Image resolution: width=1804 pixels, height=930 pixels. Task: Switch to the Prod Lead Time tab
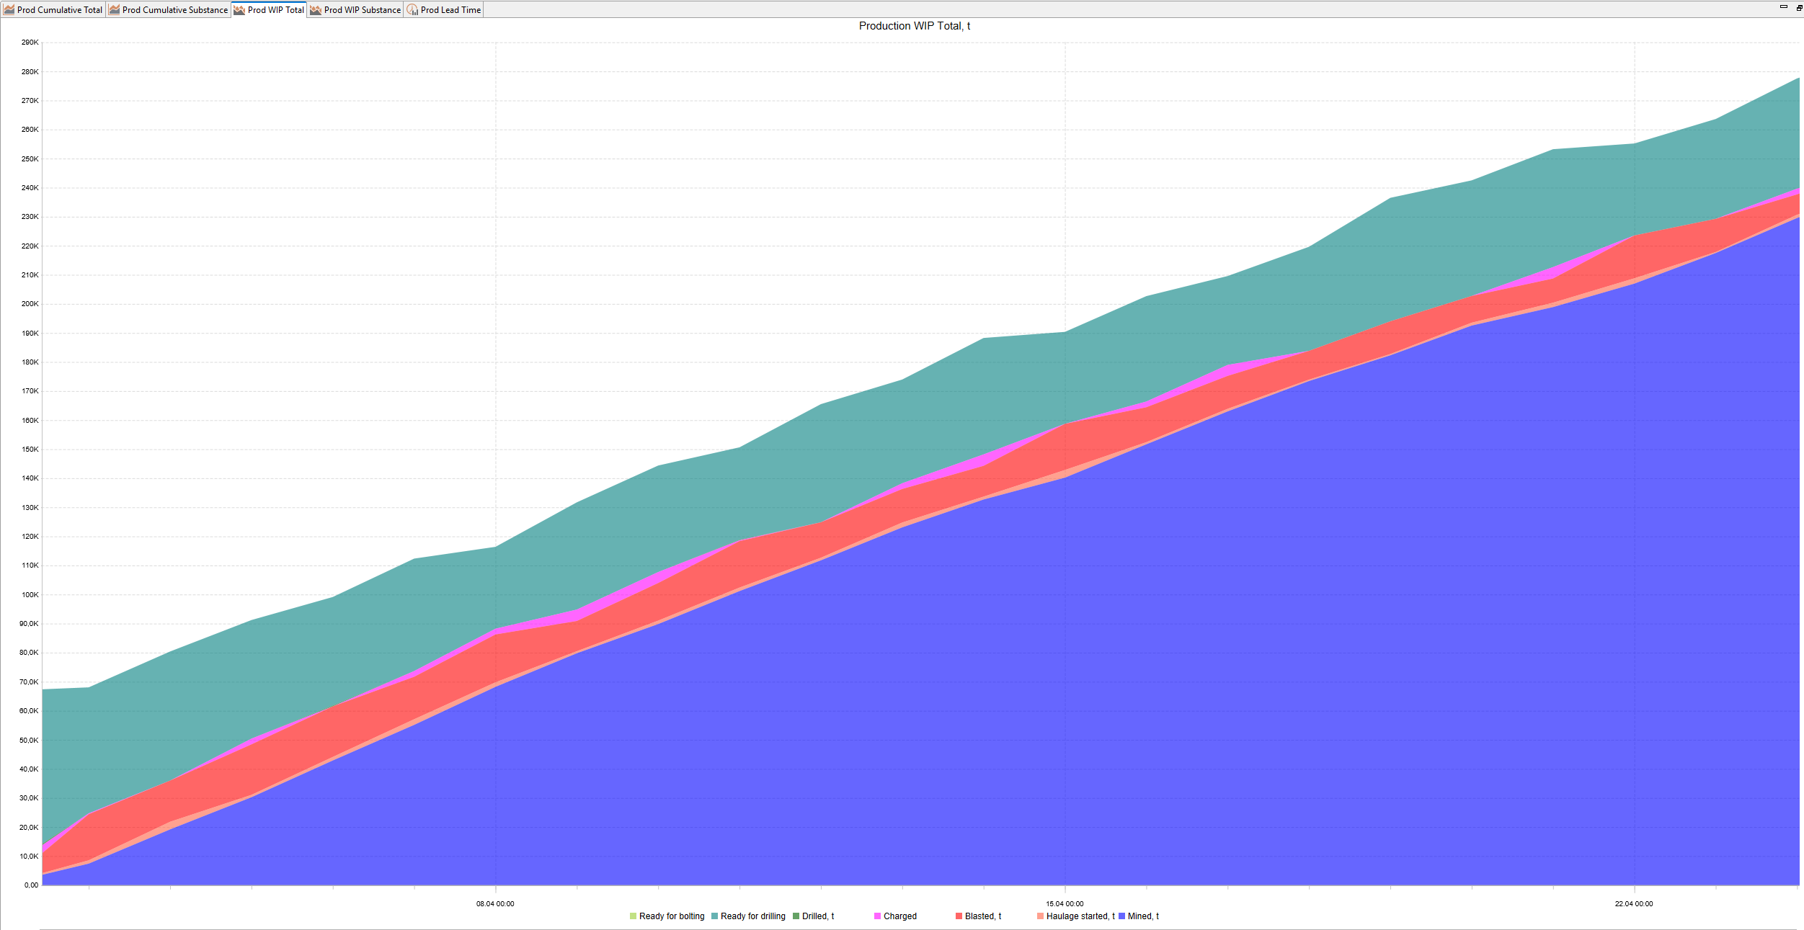(x=444, y=9)
